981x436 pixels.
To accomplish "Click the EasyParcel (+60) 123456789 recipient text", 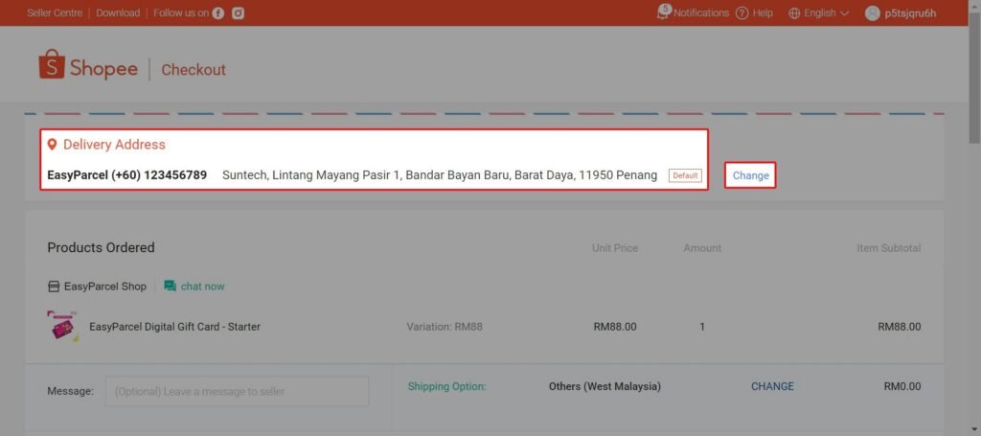I will [x=127, y=175].
